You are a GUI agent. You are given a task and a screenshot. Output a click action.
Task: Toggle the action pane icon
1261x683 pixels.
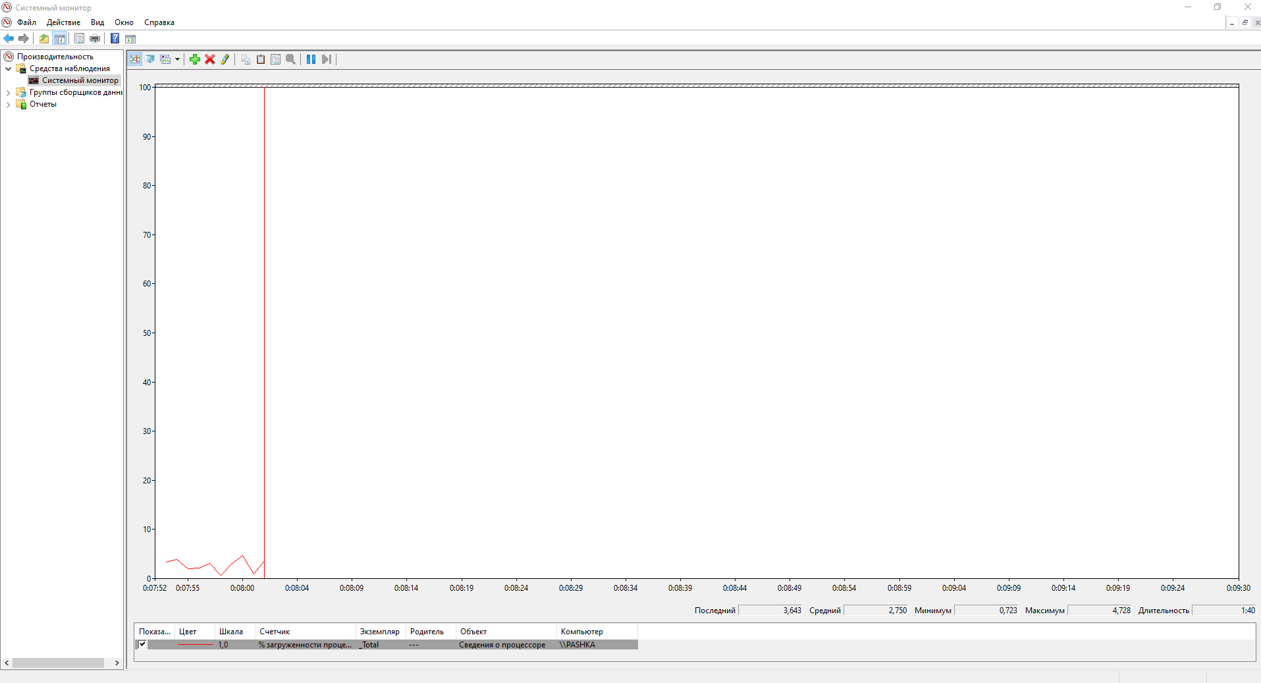(130, 39)
